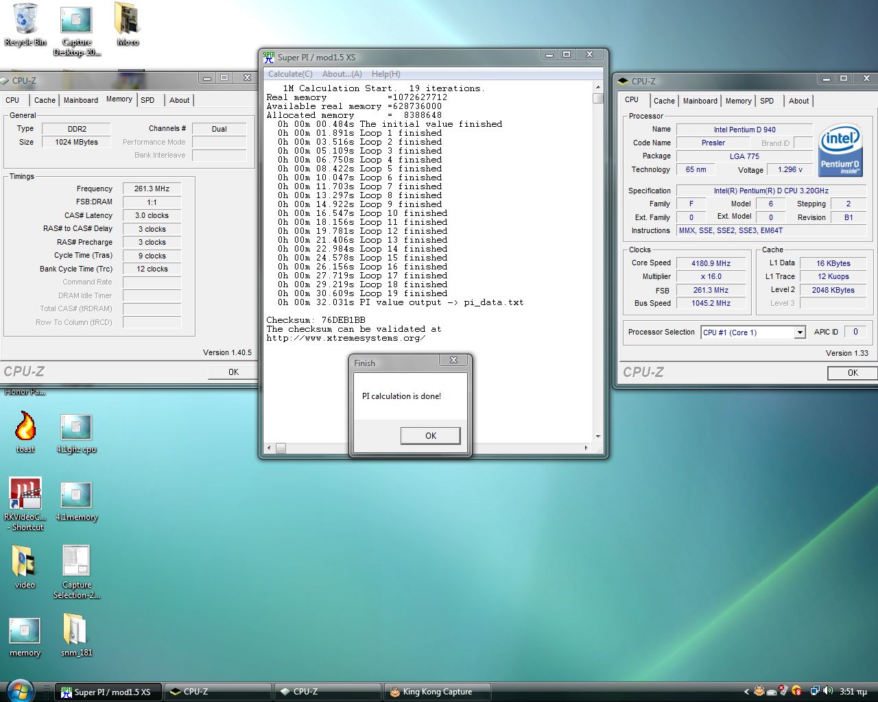This screenshot has height=702, width=878.
Task: Confirm OK in Finish dialog
Action: click(430, 435)
